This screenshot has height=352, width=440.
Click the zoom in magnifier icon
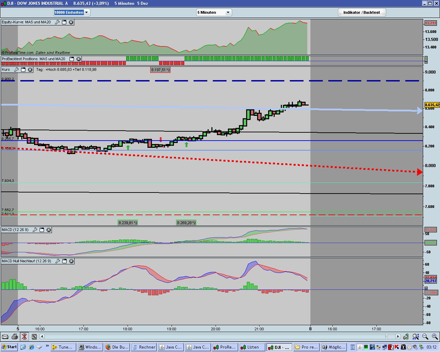coord(435,337)
